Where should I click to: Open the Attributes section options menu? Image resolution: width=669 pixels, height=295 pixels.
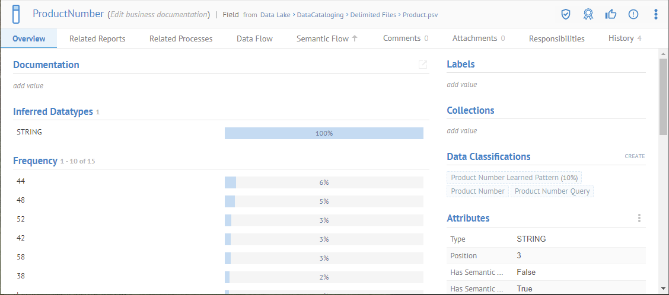click(x=639, y=218)
